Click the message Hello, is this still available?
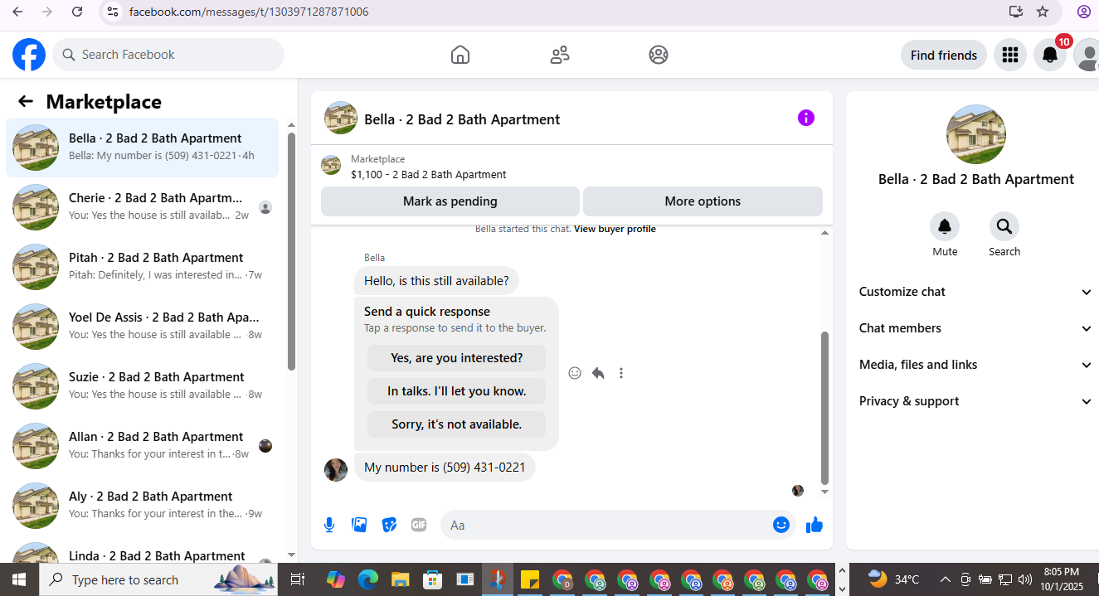Viewport: 1099px width, 596px height. click(436, 281)
